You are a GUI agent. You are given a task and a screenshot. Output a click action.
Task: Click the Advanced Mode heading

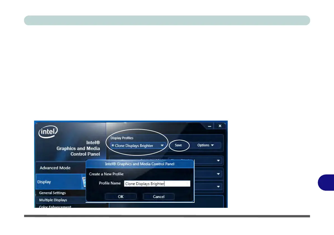55,168
